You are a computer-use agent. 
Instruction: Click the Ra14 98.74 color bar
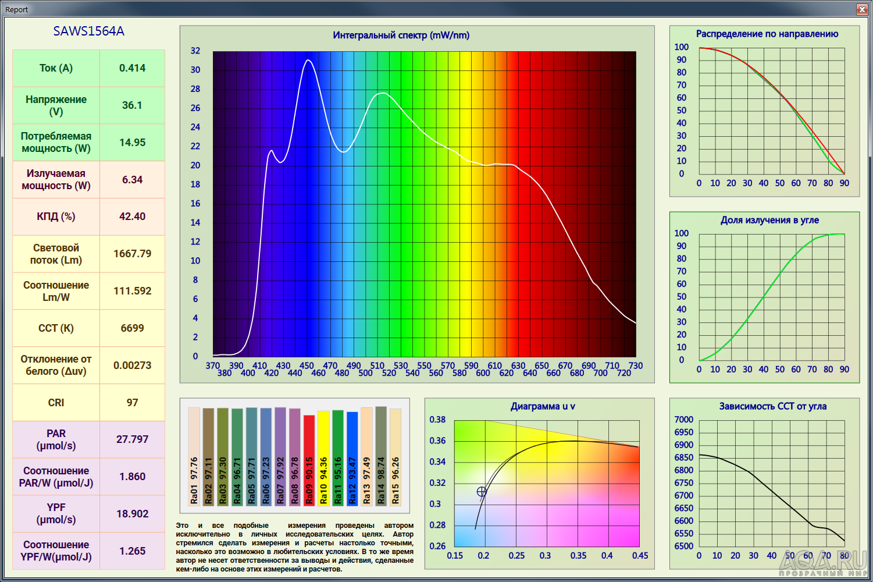381,456
